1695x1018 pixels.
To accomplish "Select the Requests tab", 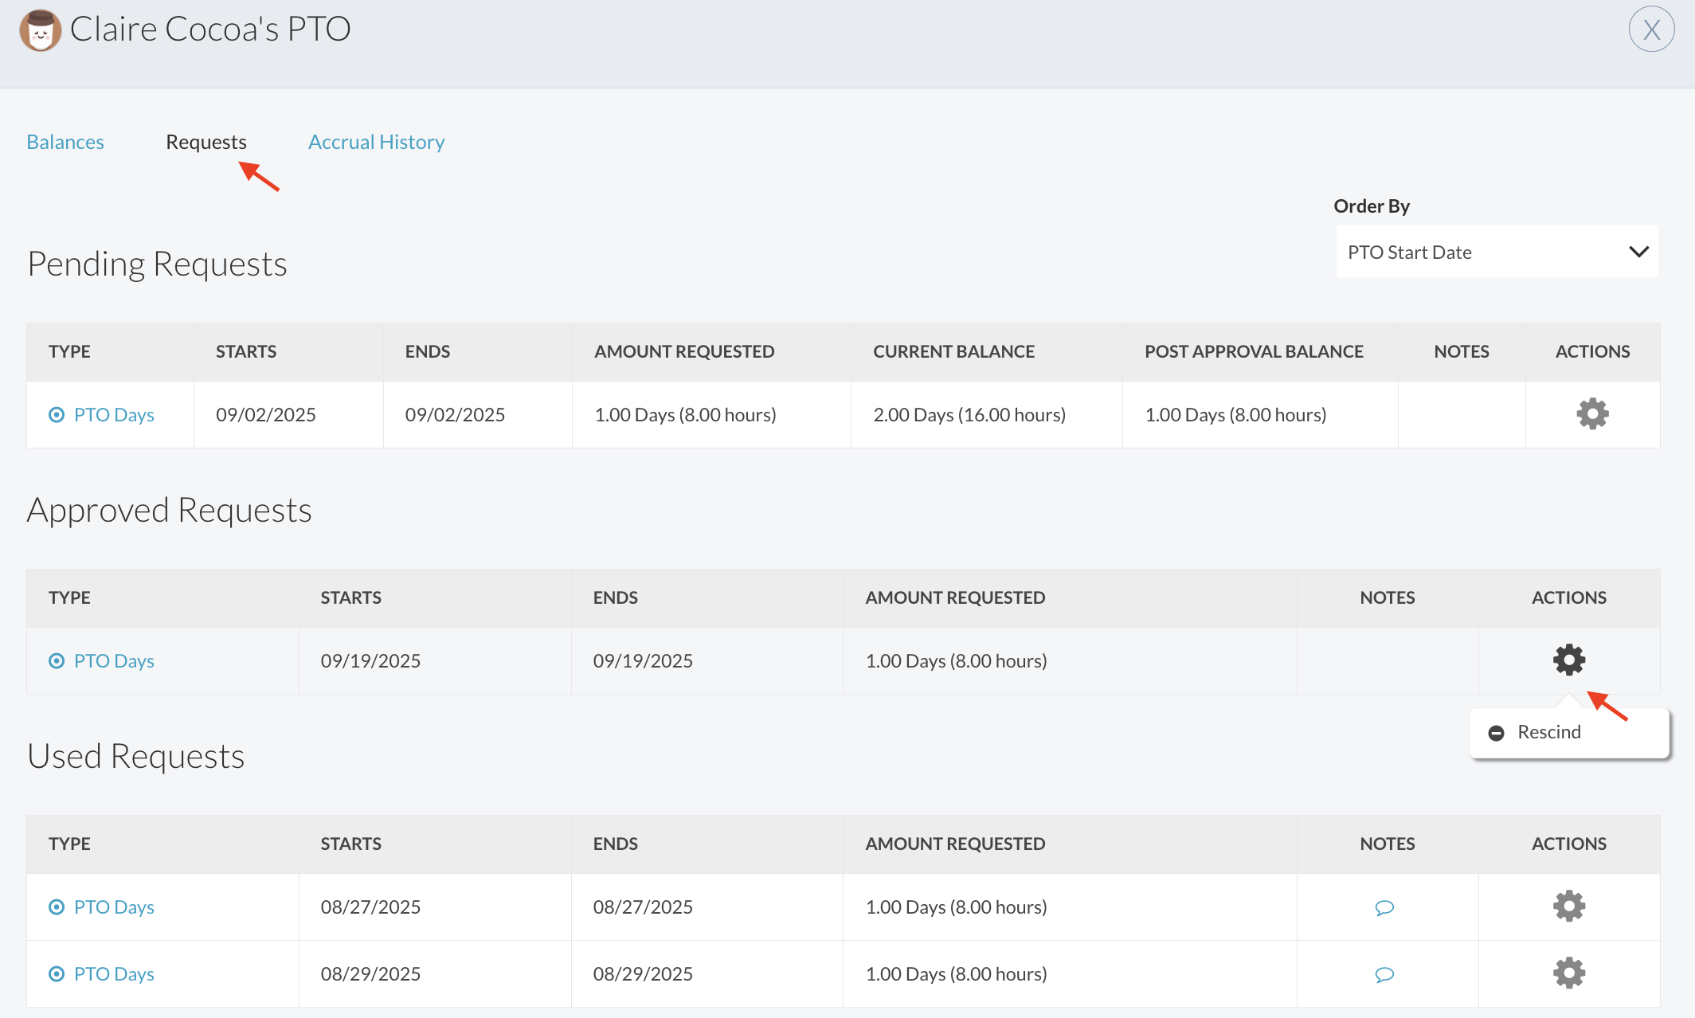I will click(206, 142).
